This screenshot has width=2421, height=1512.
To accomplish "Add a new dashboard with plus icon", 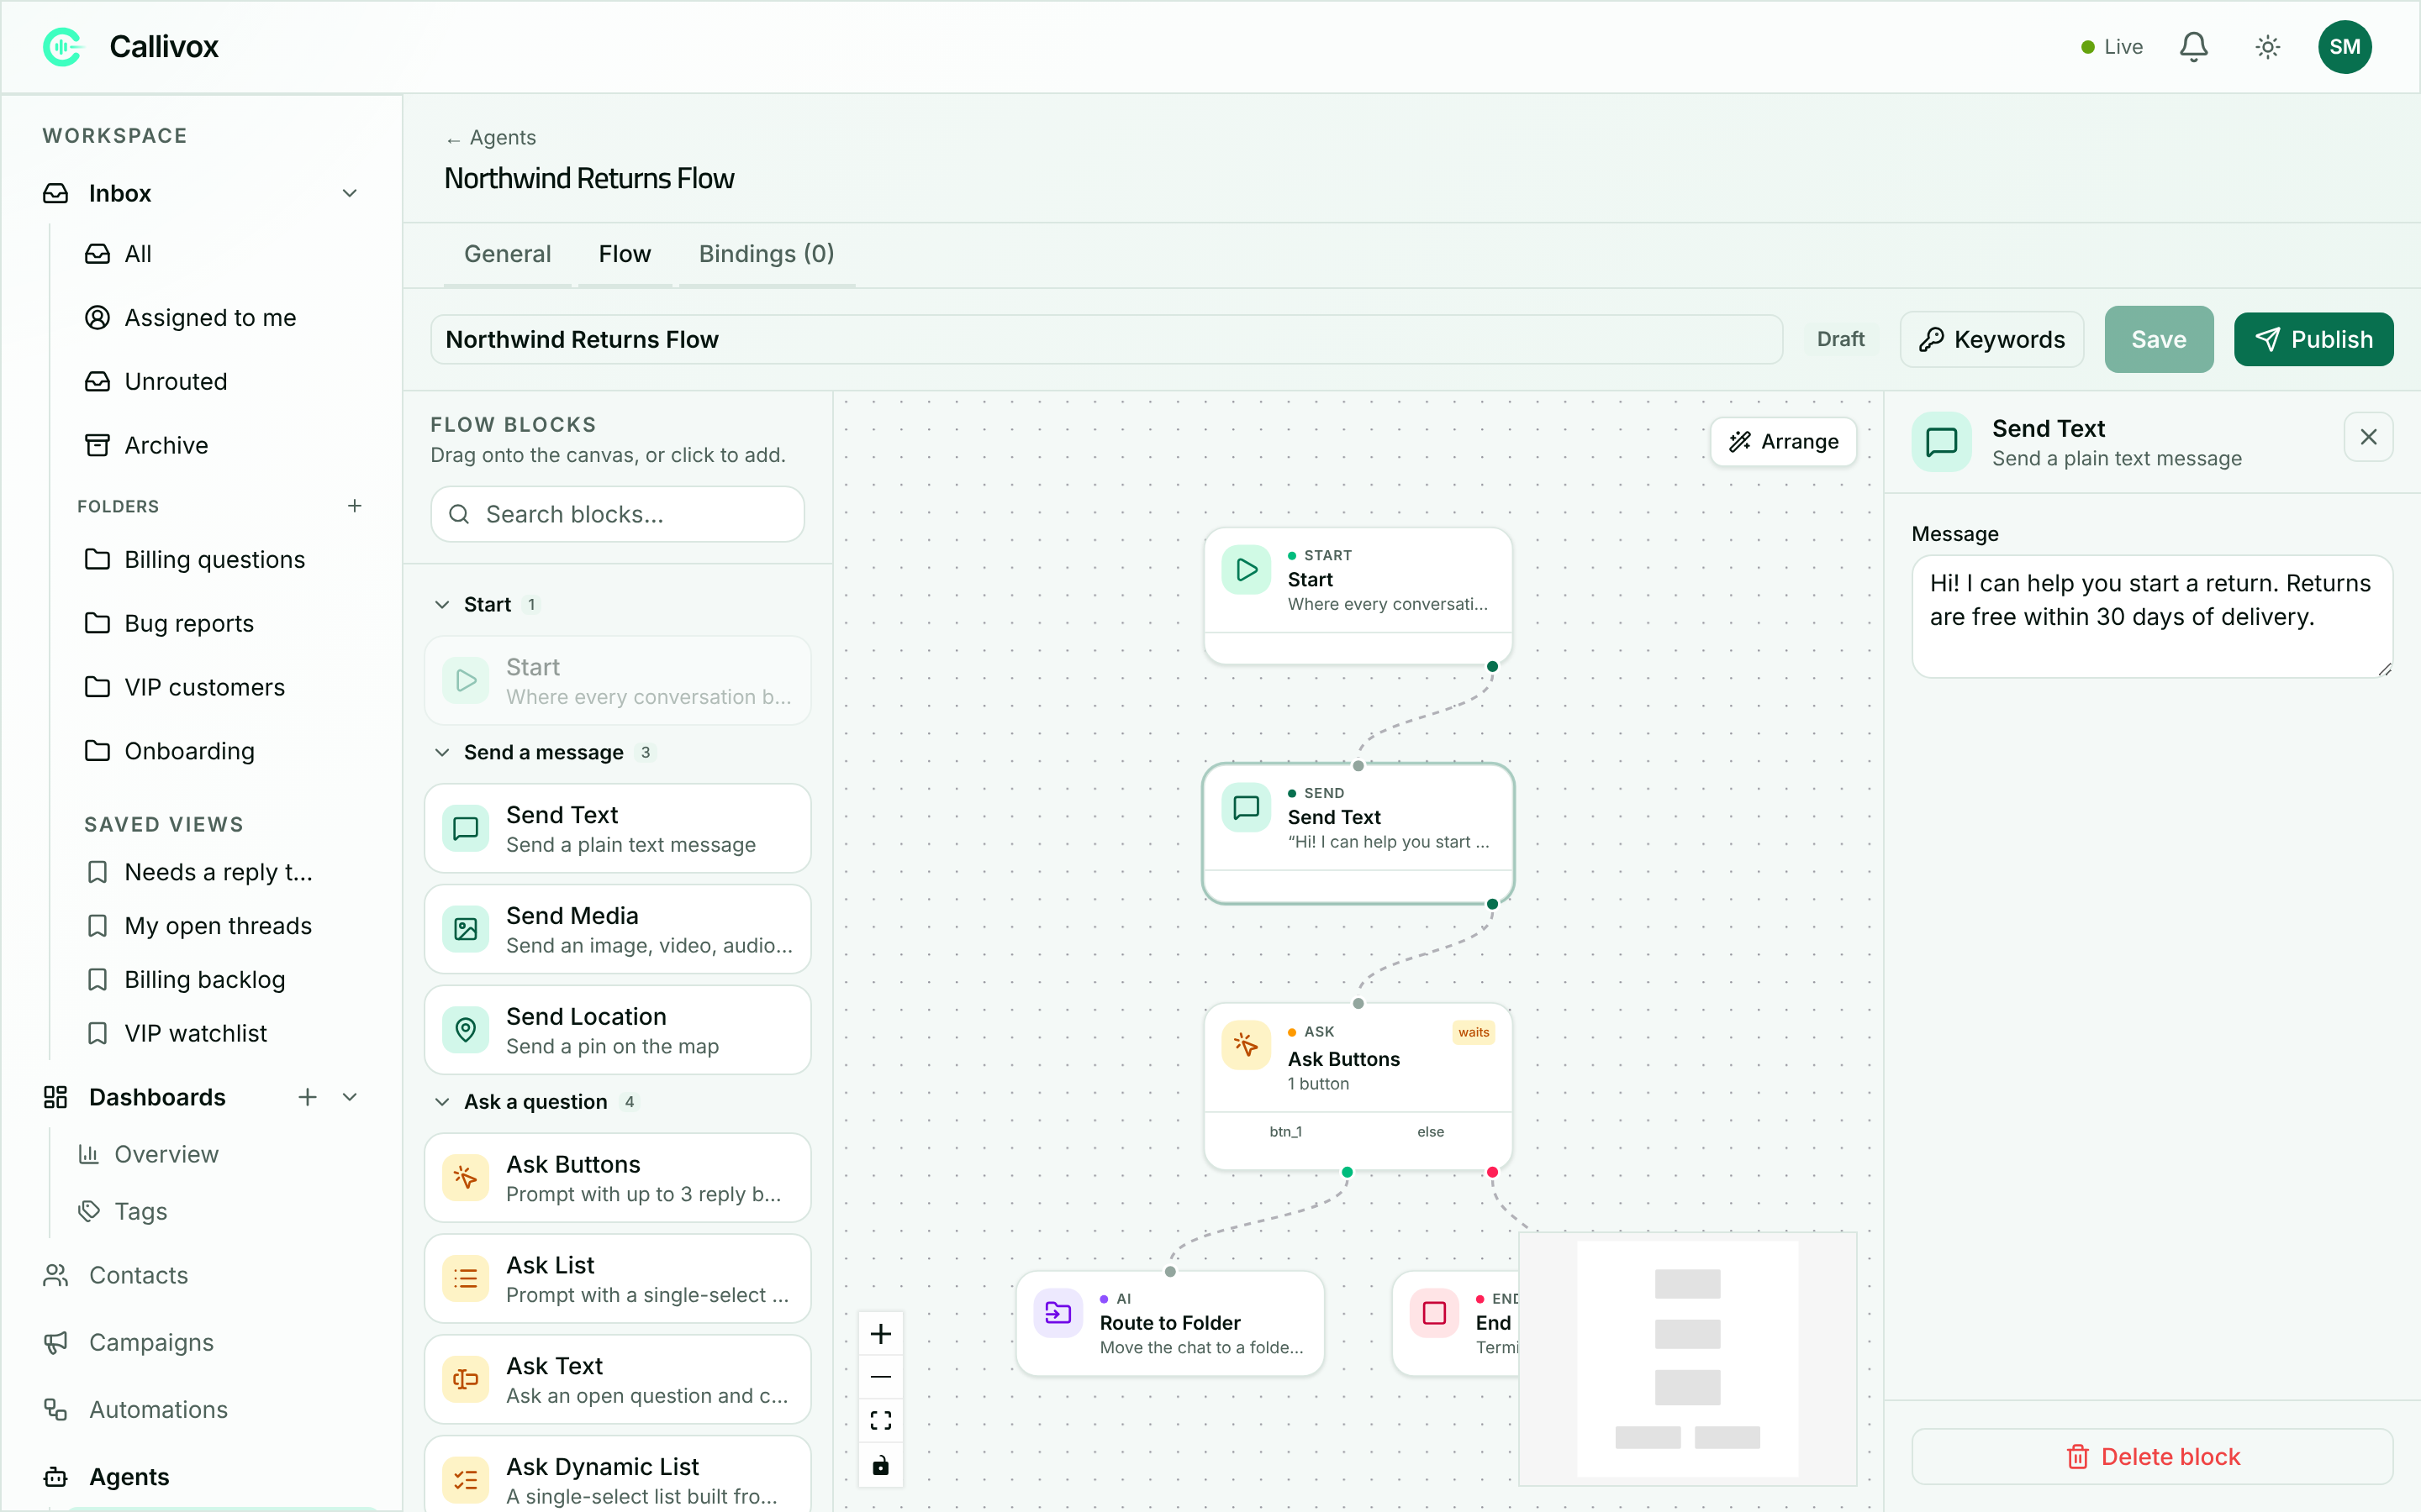I will [307, 1097].
